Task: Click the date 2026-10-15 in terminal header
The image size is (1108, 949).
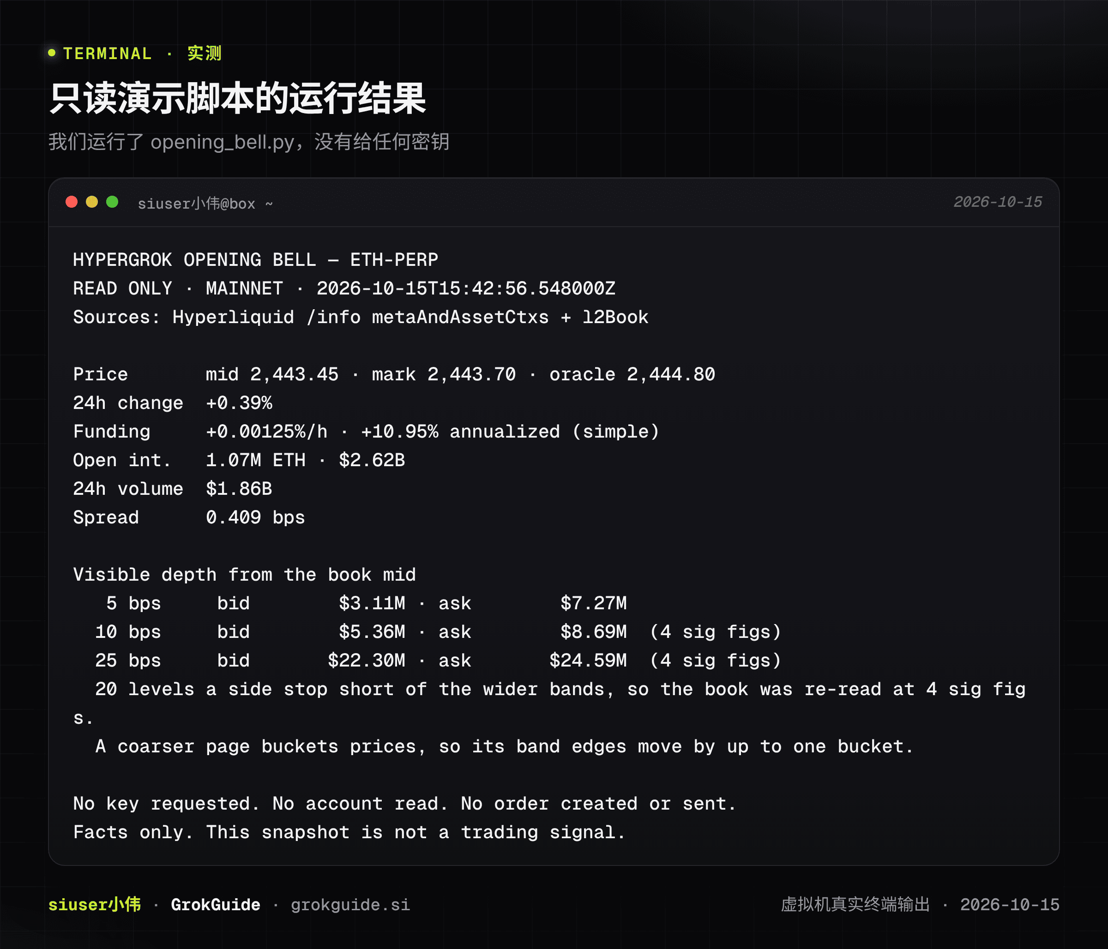Action: pos(998,202)
